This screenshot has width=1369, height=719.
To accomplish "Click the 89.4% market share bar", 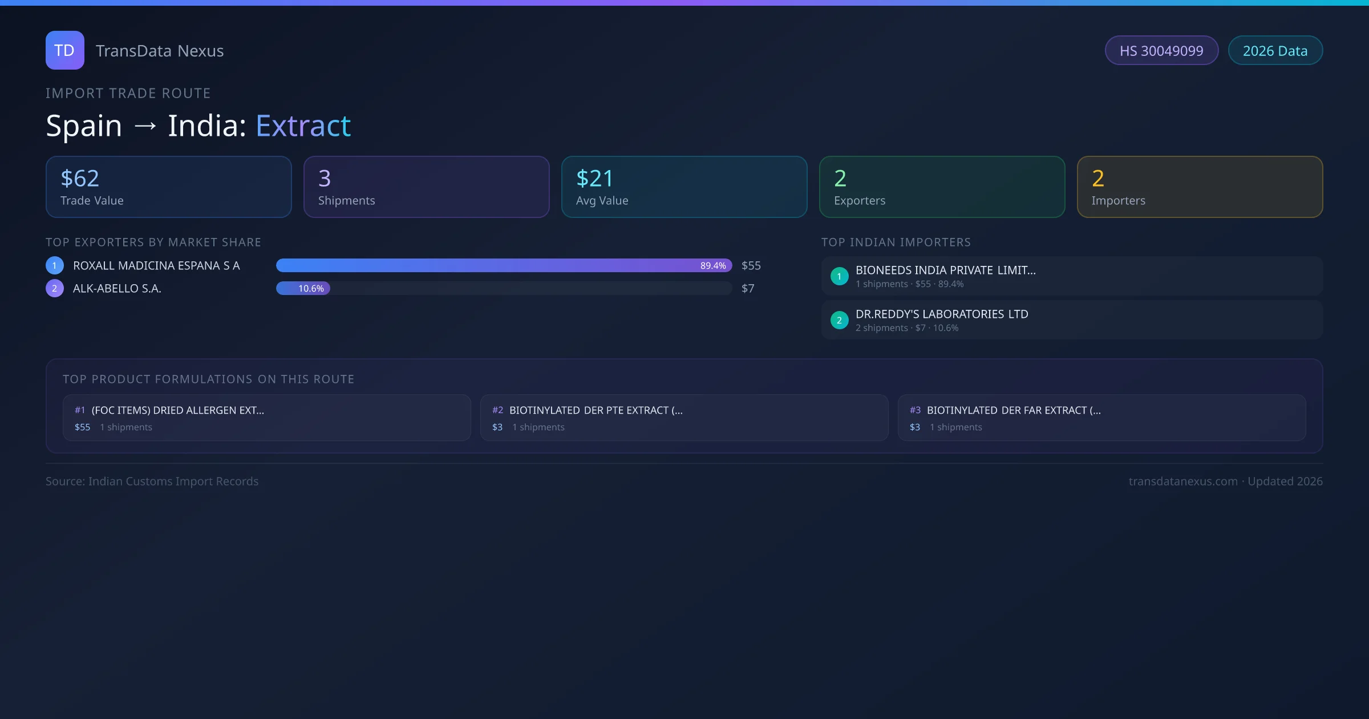I will click(504, 265).
